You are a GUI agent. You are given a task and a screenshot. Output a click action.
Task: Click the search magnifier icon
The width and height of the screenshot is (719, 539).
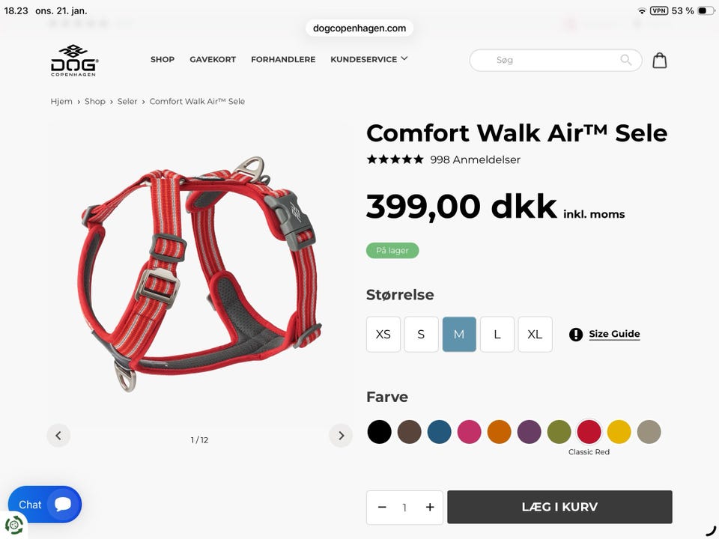[x=626, y=60]
